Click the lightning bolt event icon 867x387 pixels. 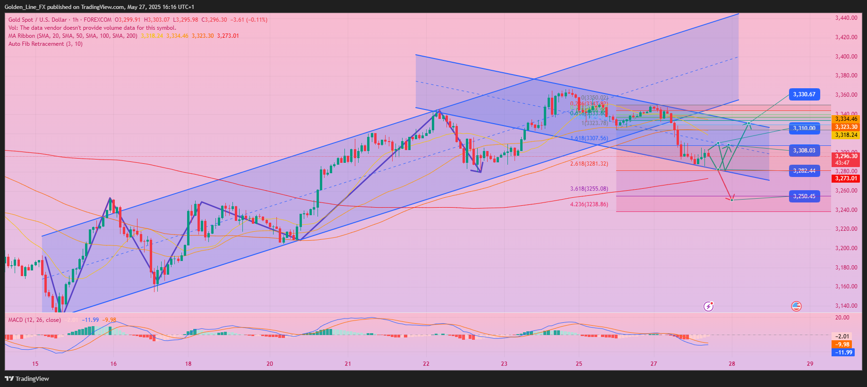coord(709,306)
